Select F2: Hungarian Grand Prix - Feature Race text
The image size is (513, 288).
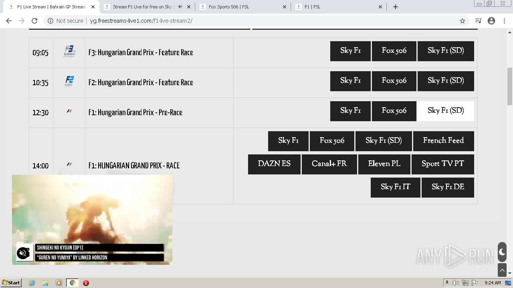141,82
